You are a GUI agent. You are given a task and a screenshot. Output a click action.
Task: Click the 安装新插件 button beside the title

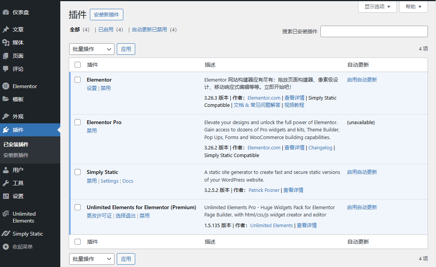(106, 15)
